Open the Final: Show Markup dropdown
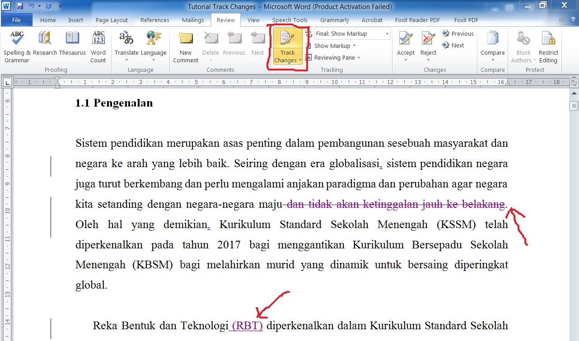This screenshot has width=579, height=341. click(352, 34)
